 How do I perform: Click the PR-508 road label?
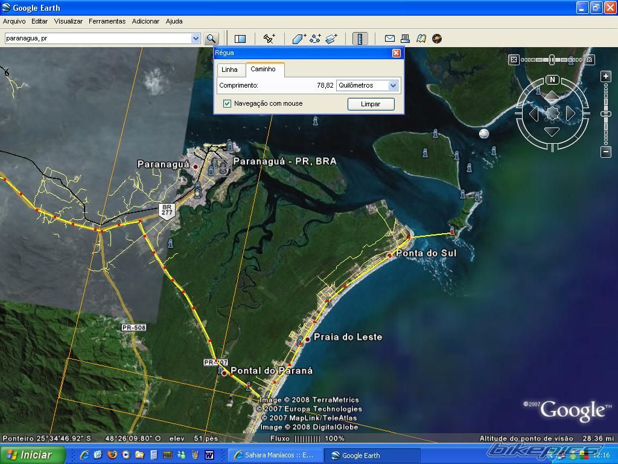tap(134, 327)
